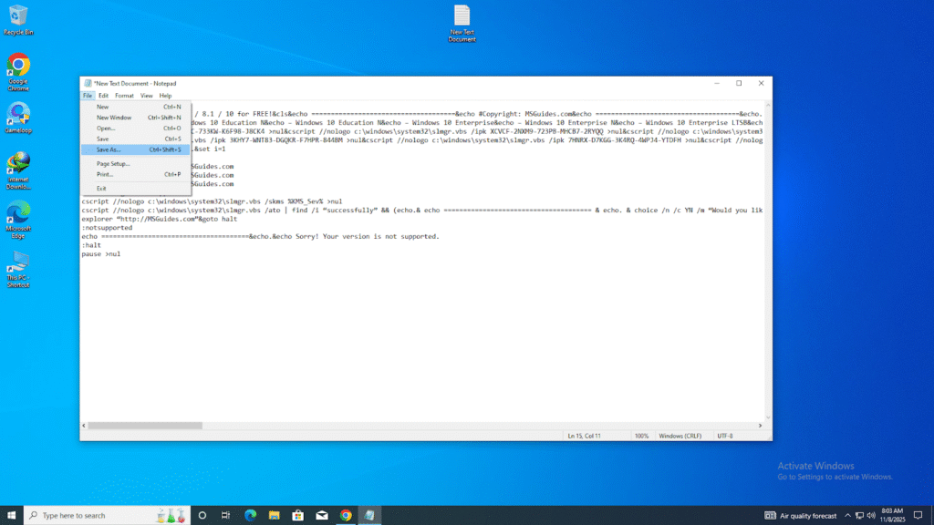Open the Google Chrome desktop shortcut
Image resolution: width=934 pixels, height=525 pixels.
click(x=18, y=67)
